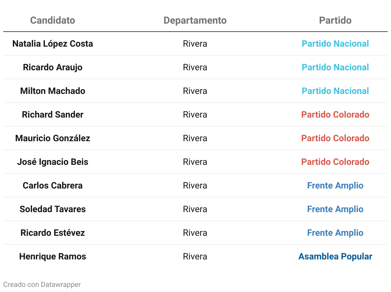This screenshot has width=391, height=292.
Task: Click Rivera in Milton Machado's row
Action: coord(195,91)
